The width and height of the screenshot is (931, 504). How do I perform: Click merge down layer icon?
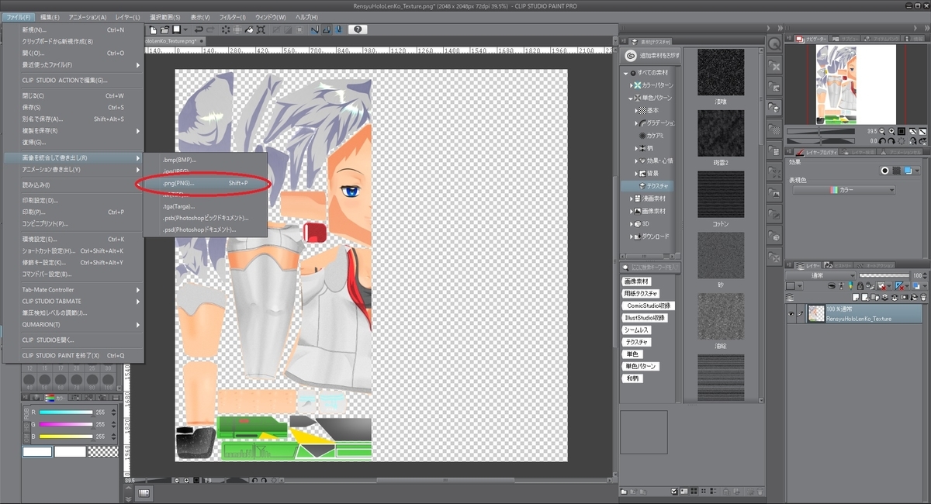[x=895, y=297]
